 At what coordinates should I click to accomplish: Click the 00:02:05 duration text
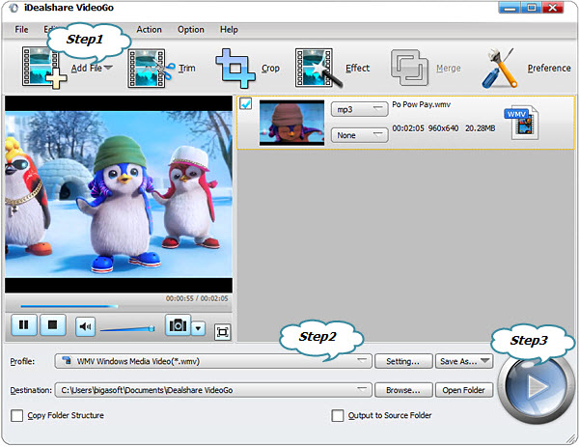click(x=408, y=128)
